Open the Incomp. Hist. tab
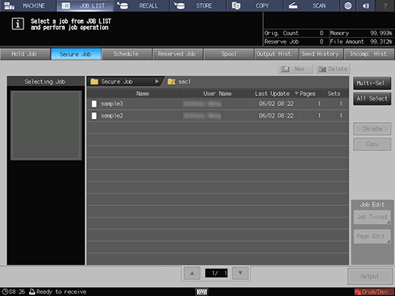395x296 pixels. click(369, 54)
